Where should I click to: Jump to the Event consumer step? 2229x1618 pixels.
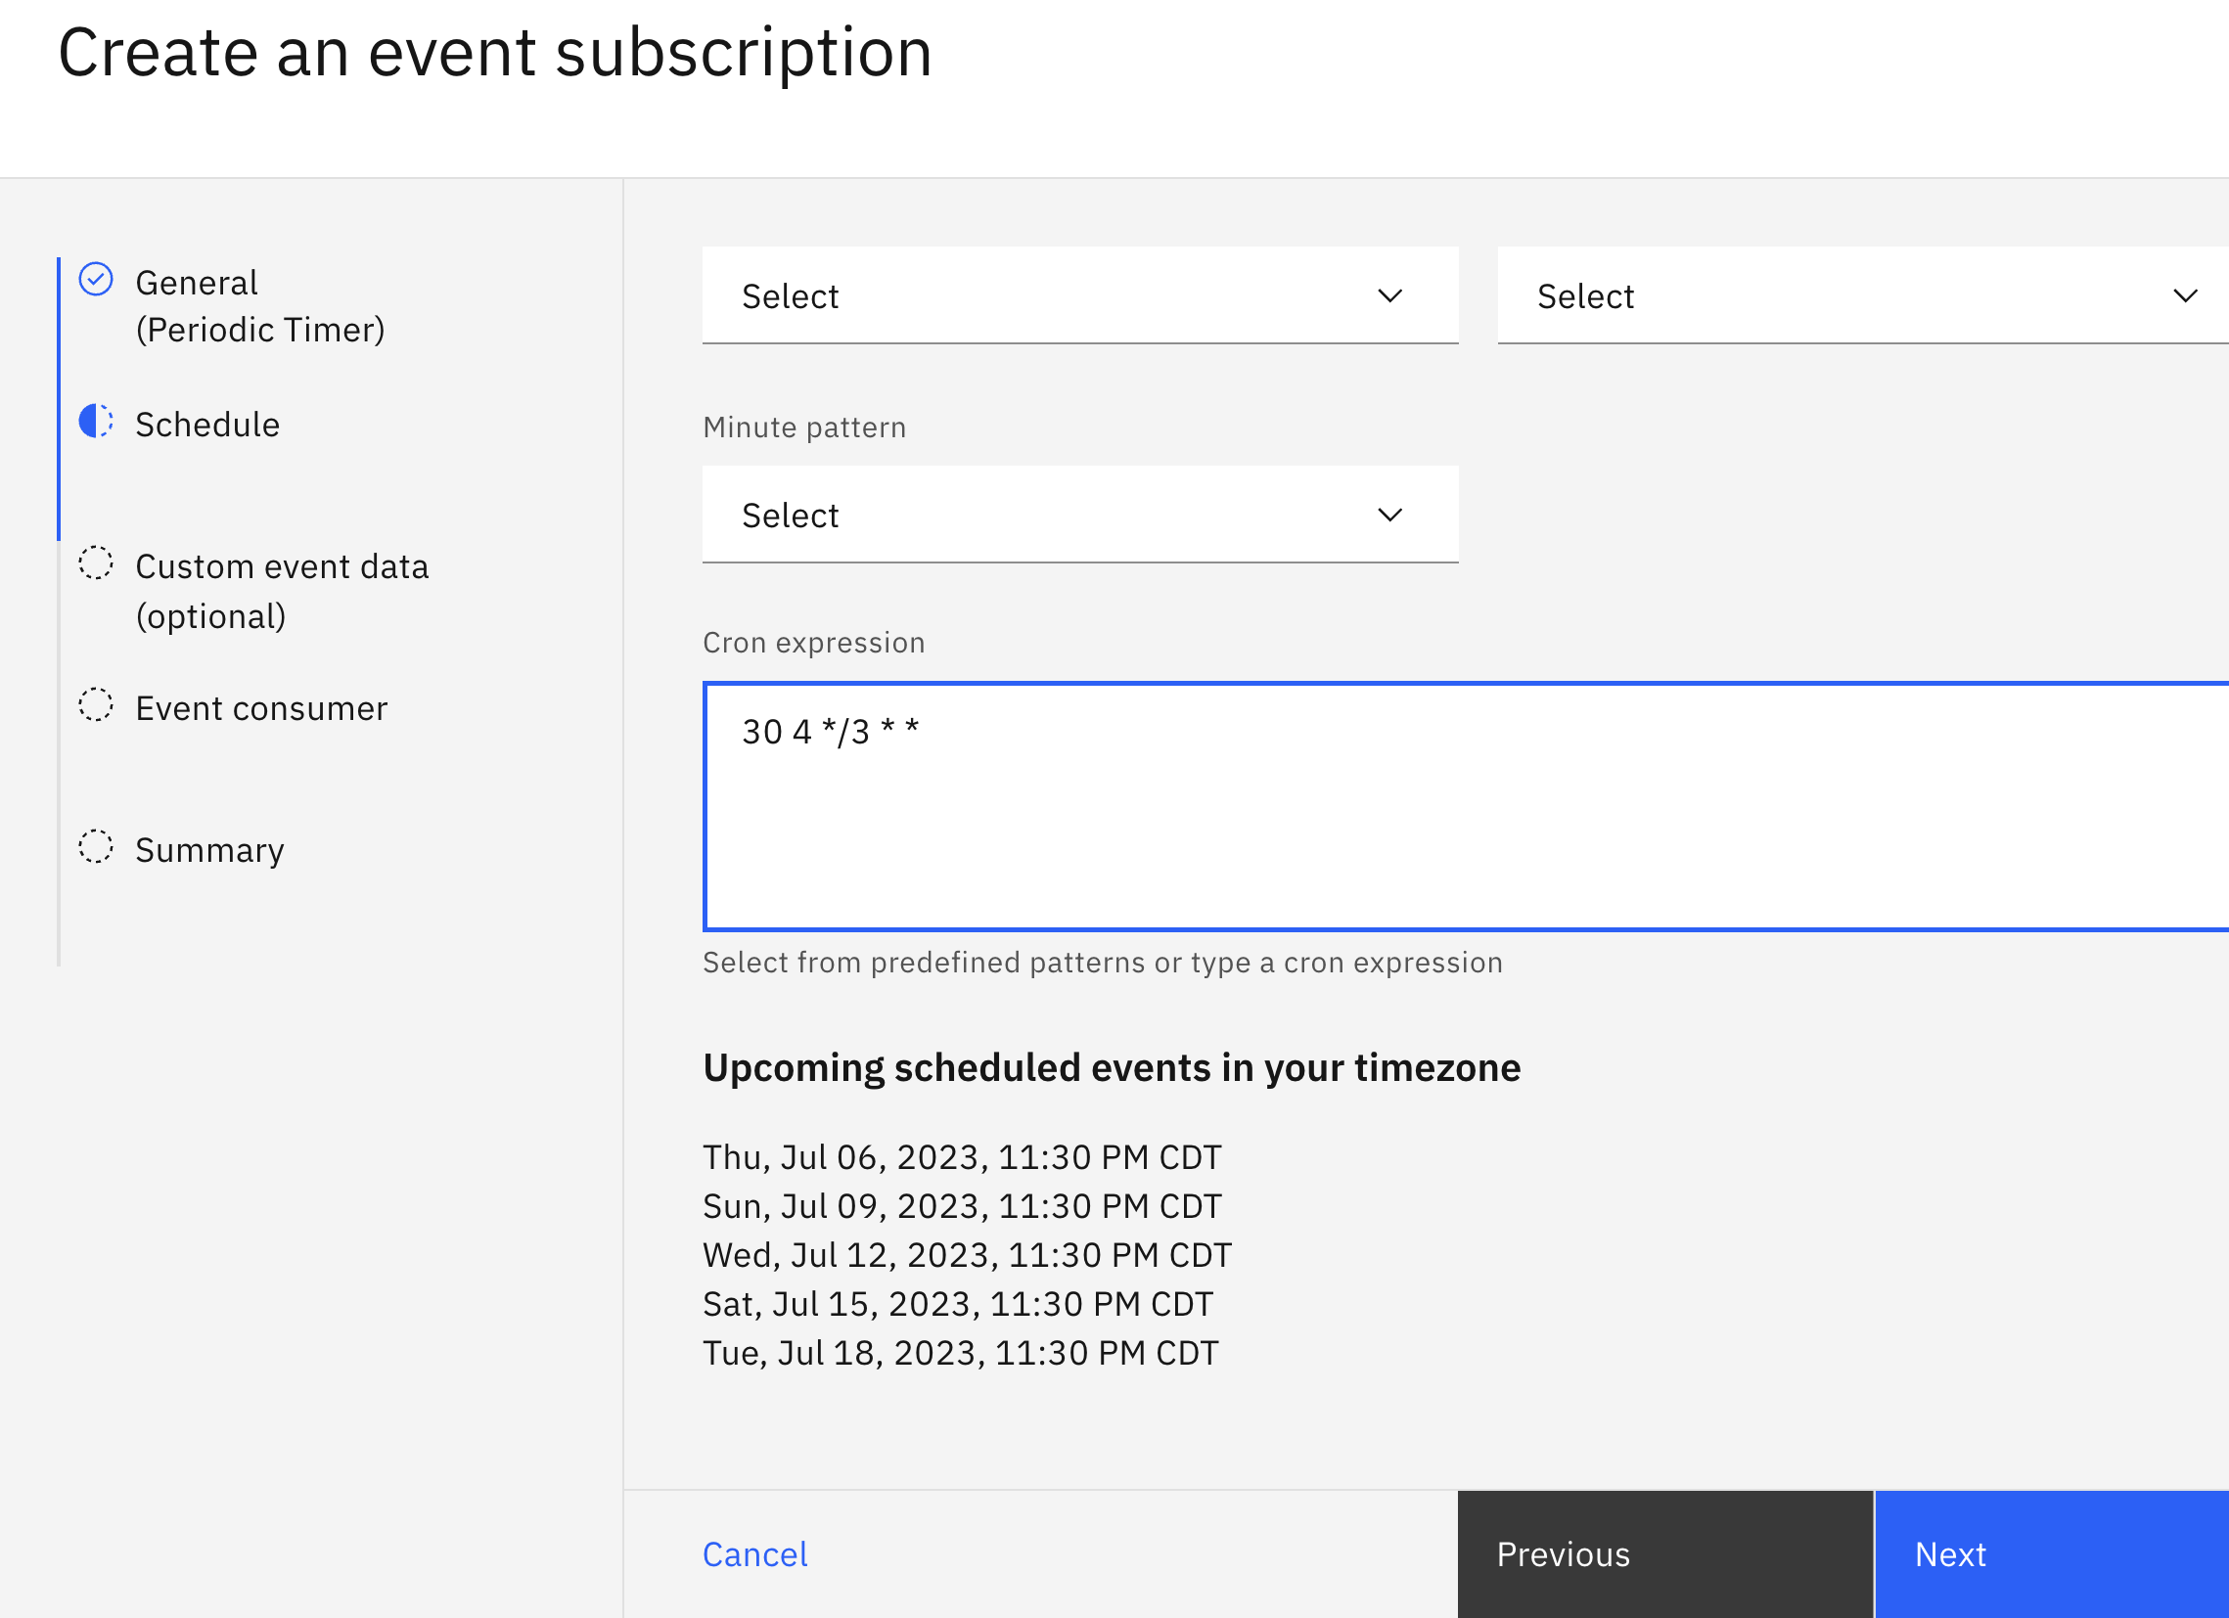261,708
